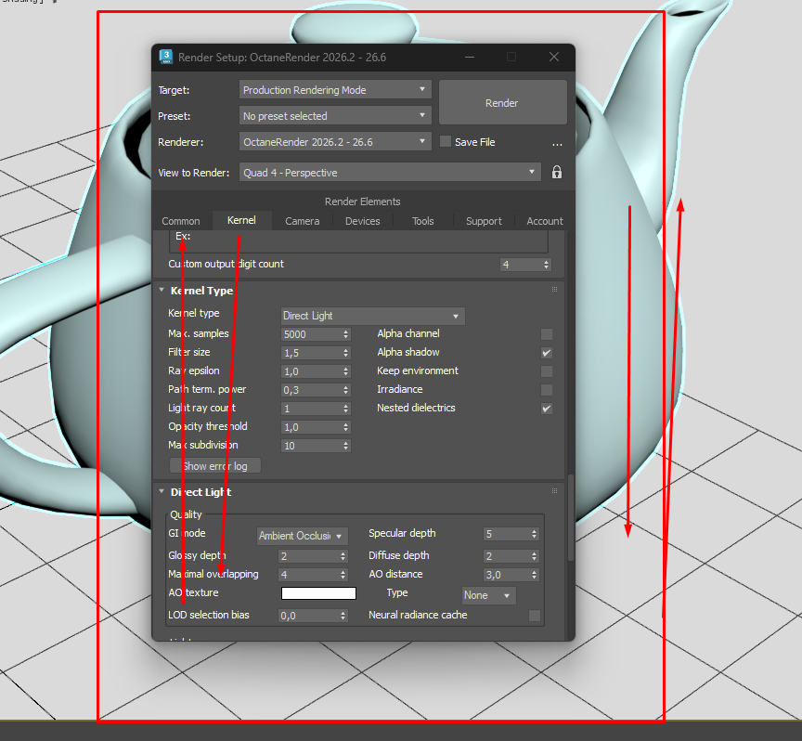Screen dimensions: 802x741
Task: Click the Specular depth value field
Action: 507,534
